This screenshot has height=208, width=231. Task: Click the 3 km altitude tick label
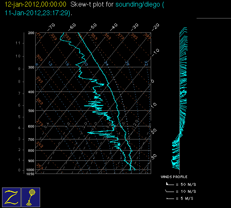[19, 139]
